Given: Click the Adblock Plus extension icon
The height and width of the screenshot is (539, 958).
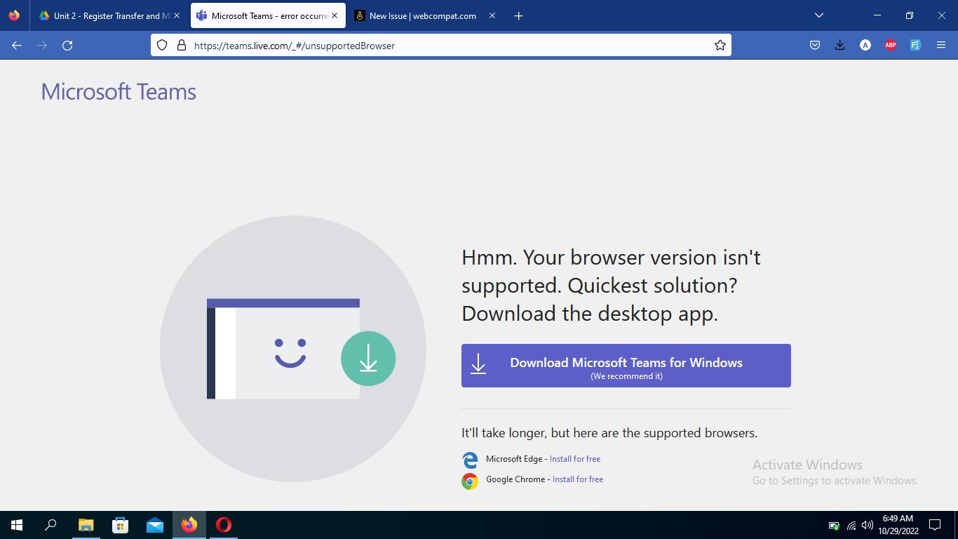Looking at the screenshot, I should (x=890, y=46).
